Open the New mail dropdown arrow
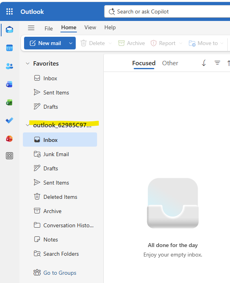Viewport: 230px width, 283px height. click(x=71, y=43)
